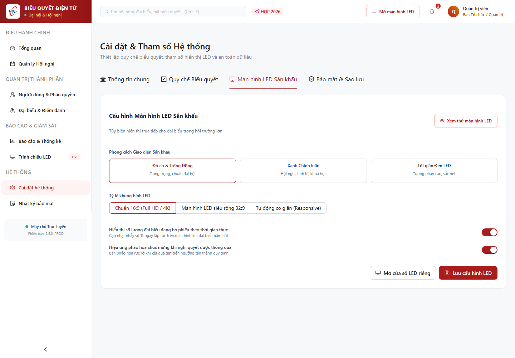Select Đỏ cờ & Trống Đồng theme
Screen dimensions: 515x358
[172, 171]
